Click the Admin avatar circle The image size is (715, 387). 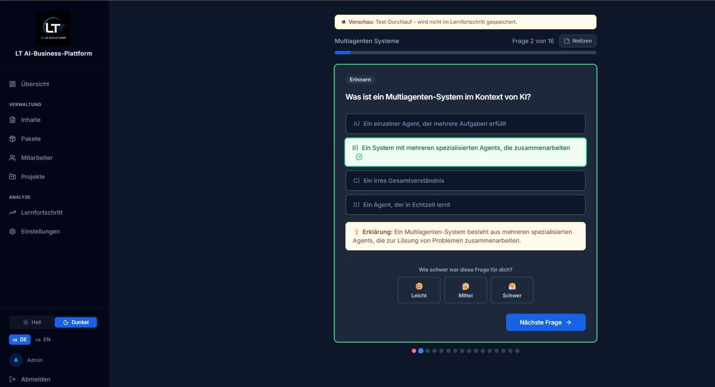16,360
